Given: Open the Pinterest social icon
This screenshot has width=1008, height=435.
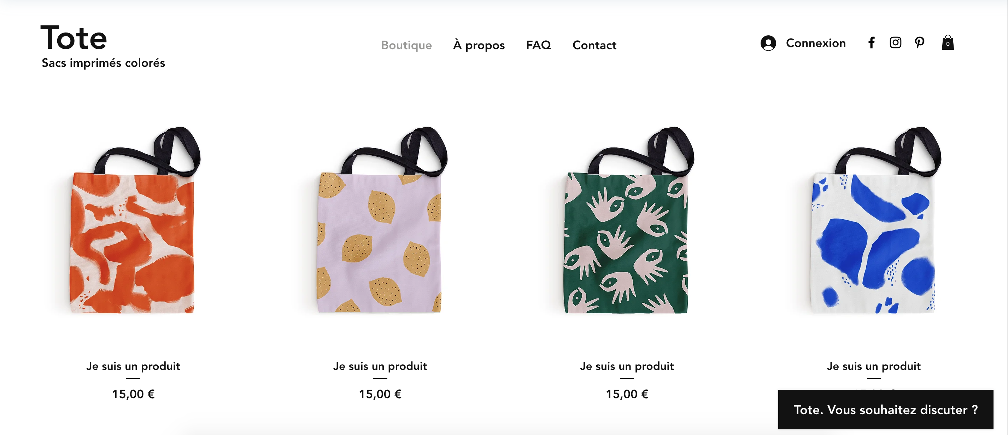Looking at the screenshot, I should [920, 42].
